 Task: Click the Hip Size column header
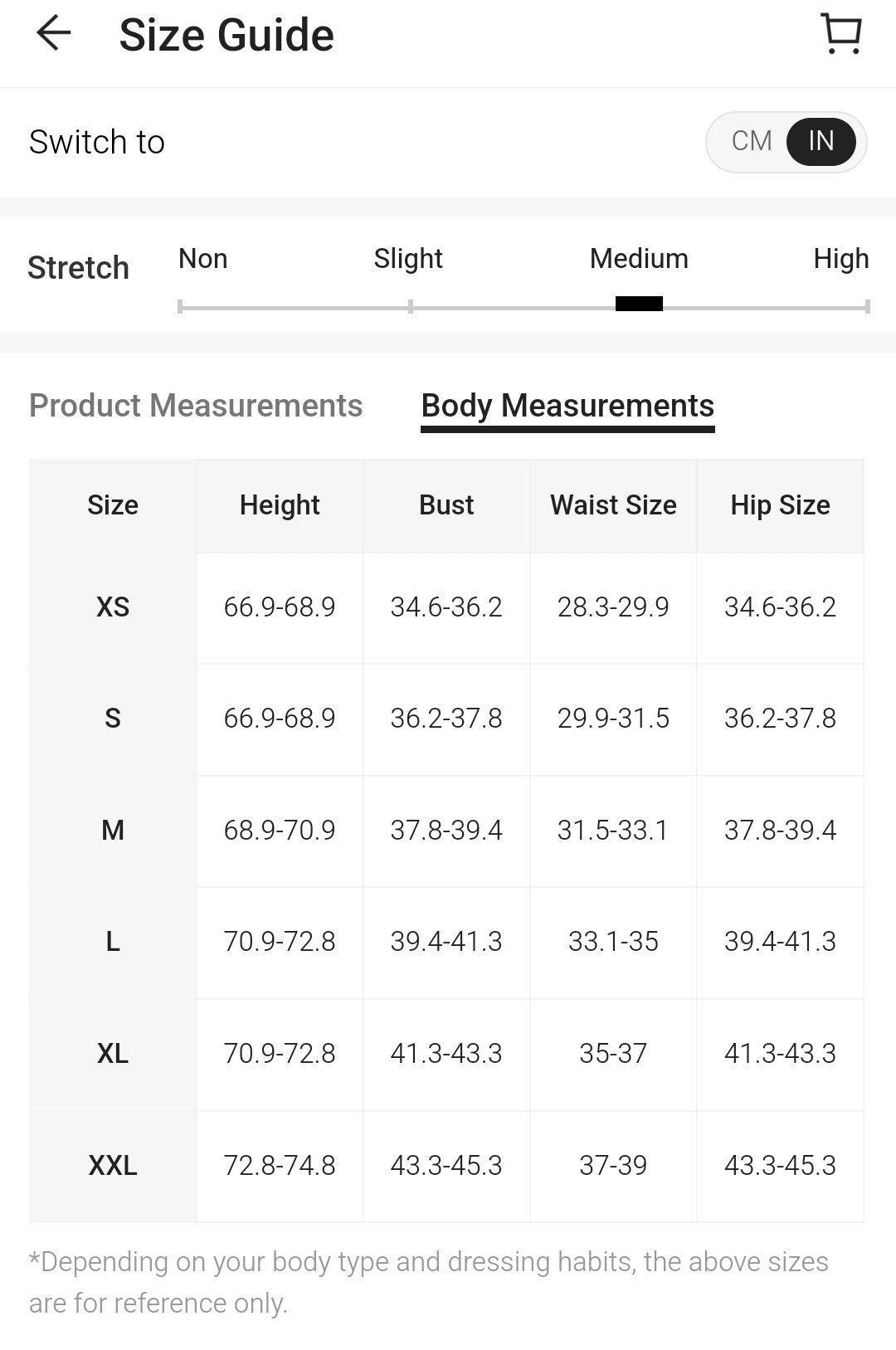780,505
